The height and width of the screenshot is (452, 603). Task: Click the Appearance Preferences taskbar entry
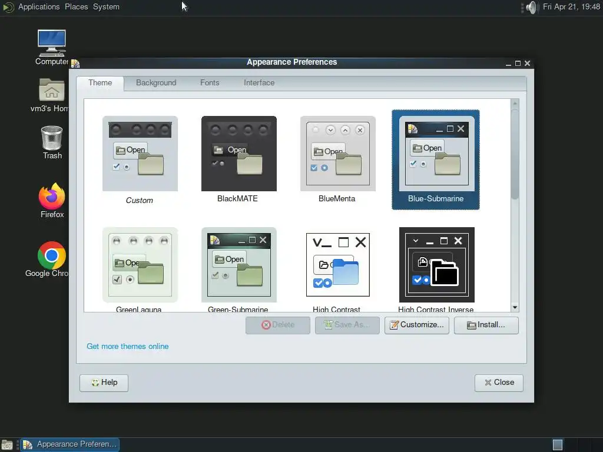[x=69, y=445]
